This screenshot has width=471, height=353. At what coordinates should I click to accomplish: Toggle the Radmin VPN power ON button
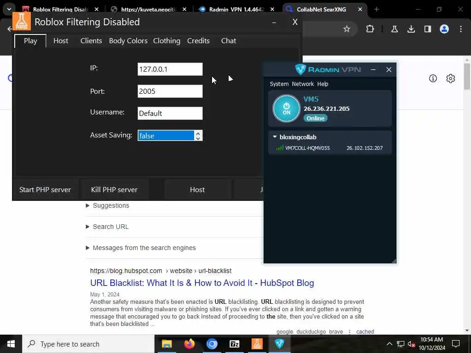pos(286,108)
